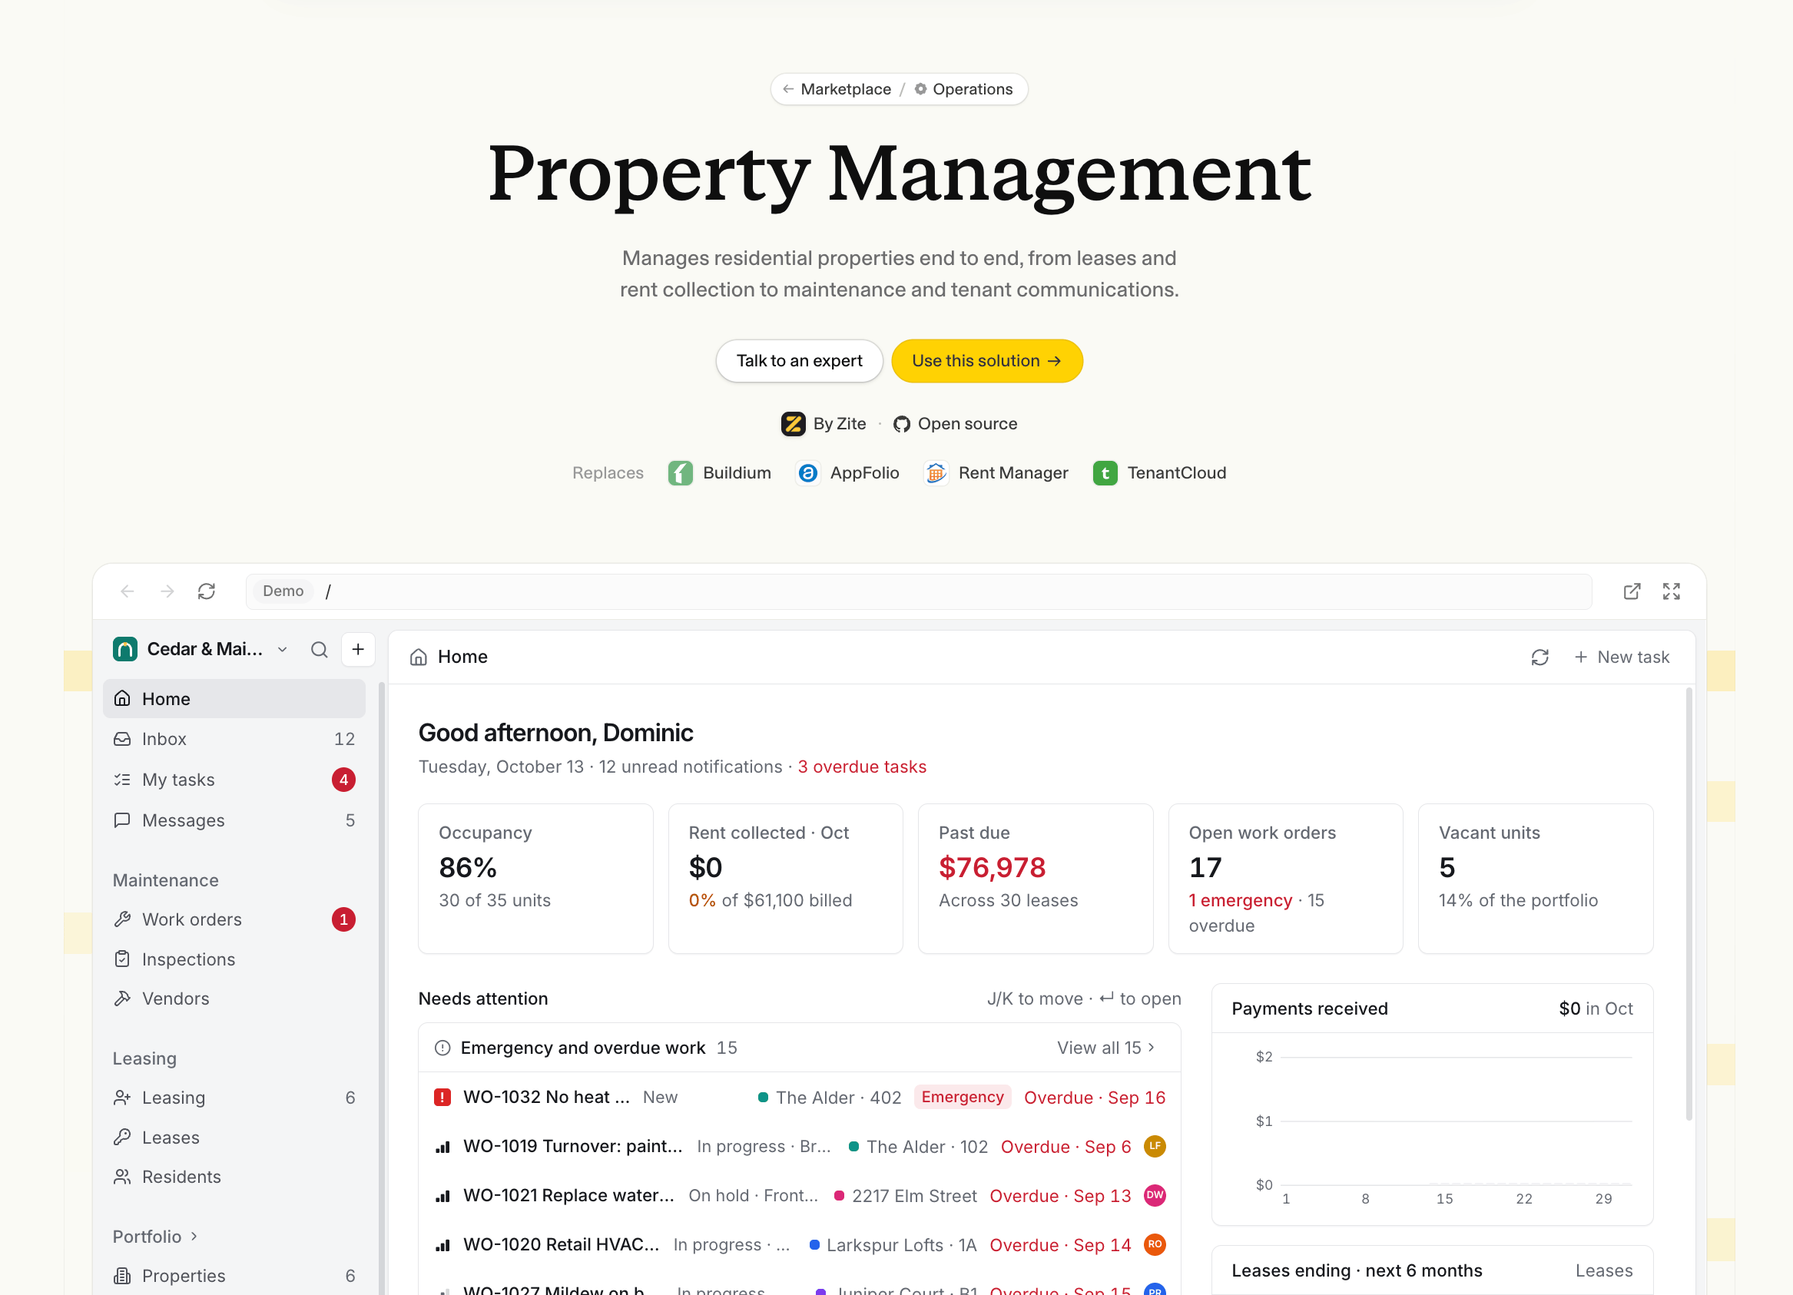
Task: Open the Operations breadcrumb link
Action: (963, 89)
